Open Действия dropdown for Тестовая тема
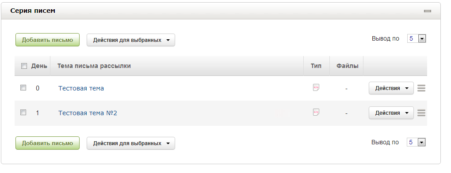 tap(391, 88)
